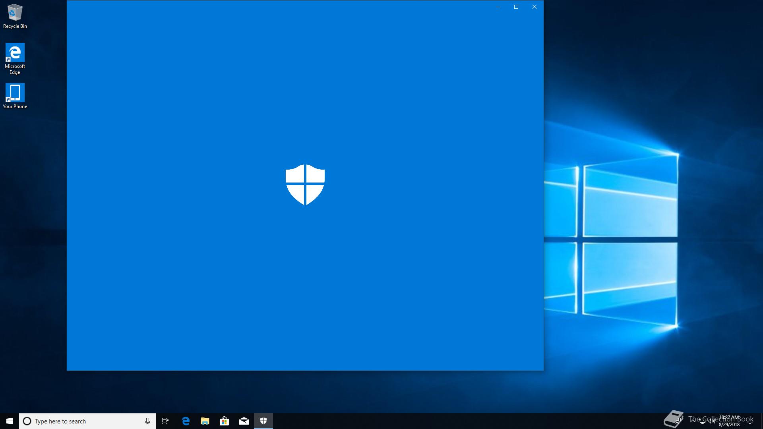
Task: Open the Windows Start menu
Action: [10, 421]
